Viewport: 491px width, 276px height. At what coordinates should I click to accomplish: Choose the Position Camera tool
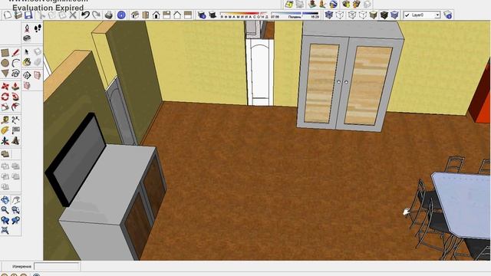tap(27, 28)
